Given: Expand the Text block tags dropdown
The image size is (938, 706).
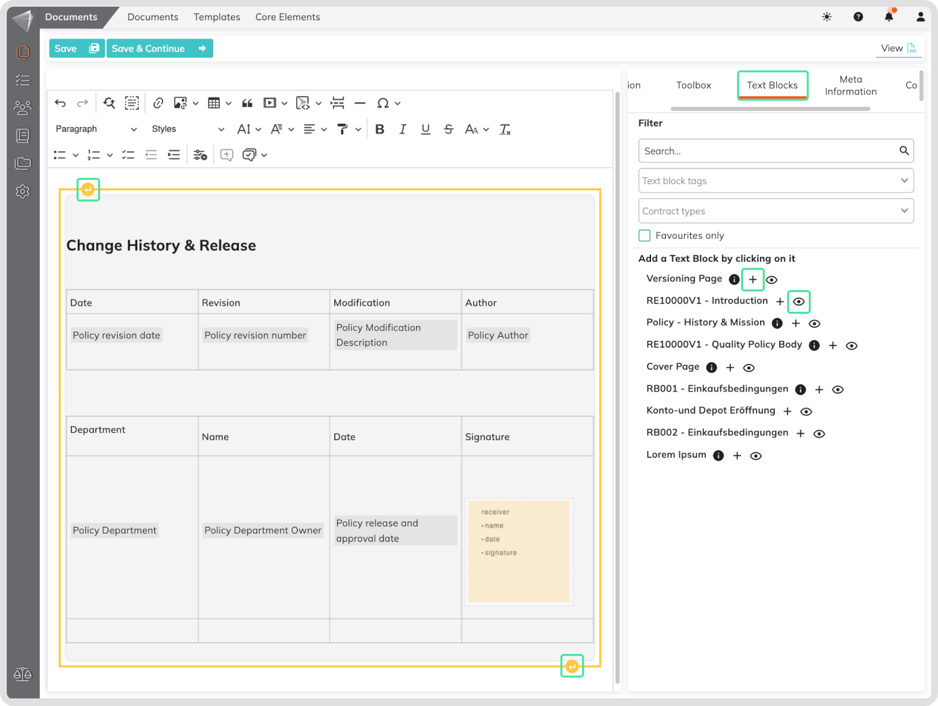Looking at the screenshot, I should [x=776, y=181].
